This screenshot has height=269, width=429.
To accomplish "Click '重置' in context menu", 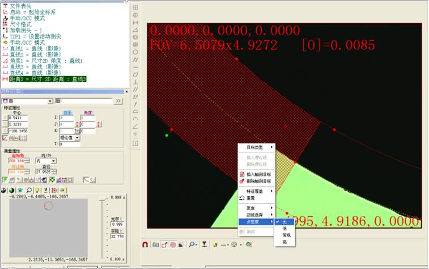I will (251, 198).
